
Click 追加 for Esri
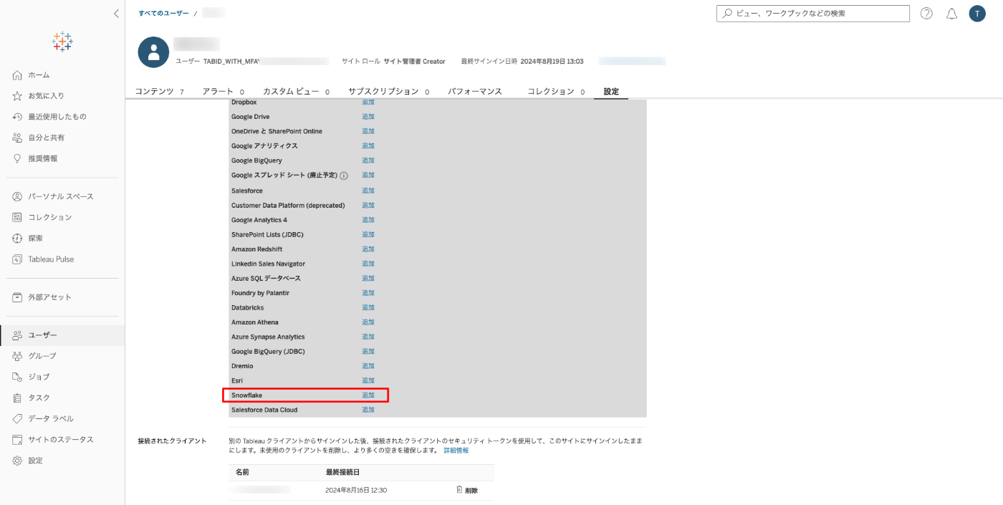pyautogui.click(x=368, y=380)
